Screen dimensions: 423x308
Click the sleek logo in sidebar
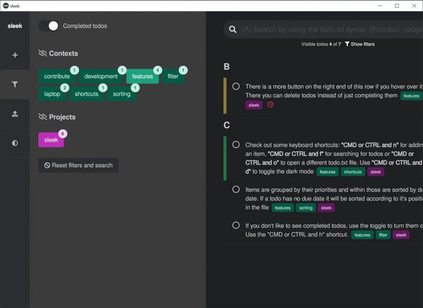(x=15, y=26)
